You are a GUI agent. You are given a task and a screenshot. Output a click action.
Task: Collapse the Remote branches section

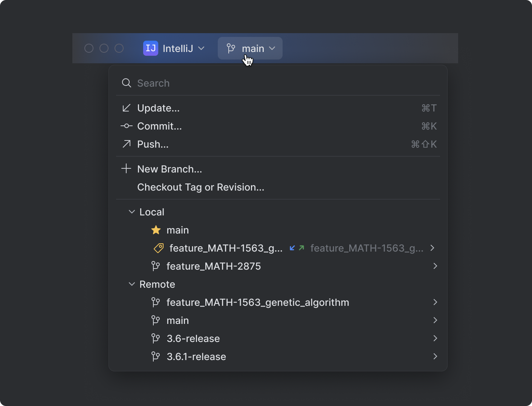131,284
